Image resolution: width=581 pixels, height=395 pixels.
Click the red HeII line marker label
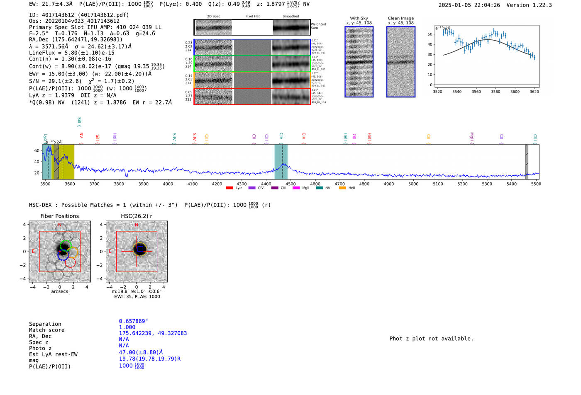(x=369, y=138)
